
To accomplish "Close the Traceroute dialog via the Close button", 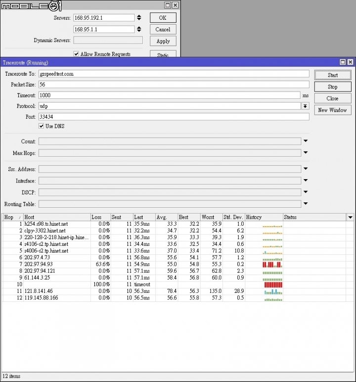I will pos(333,98).
